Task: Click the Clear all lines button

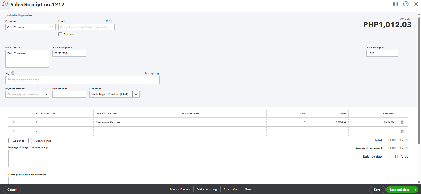Action: pos(43,141)
